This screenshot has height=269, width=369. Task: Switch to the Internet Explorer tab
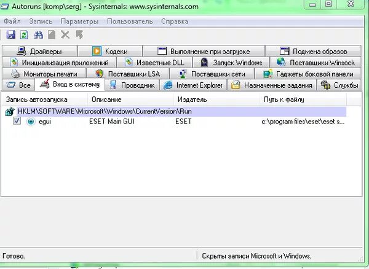tap(193, 85)
